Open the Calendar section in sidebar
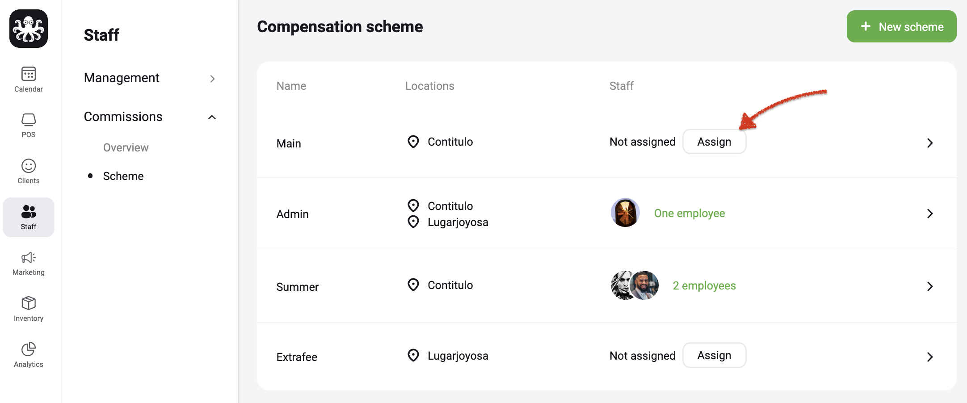Viewport: 967px width, 403px height. coord(29,80)
